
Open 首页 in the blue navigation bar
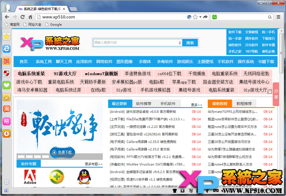[24, 62]
